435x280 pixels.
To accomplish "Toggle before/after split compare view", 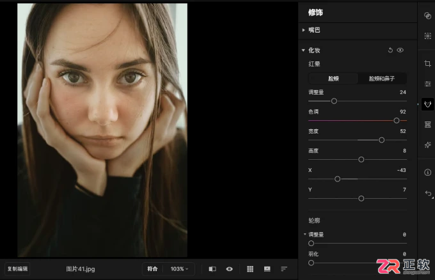I will tap(212, 269).
